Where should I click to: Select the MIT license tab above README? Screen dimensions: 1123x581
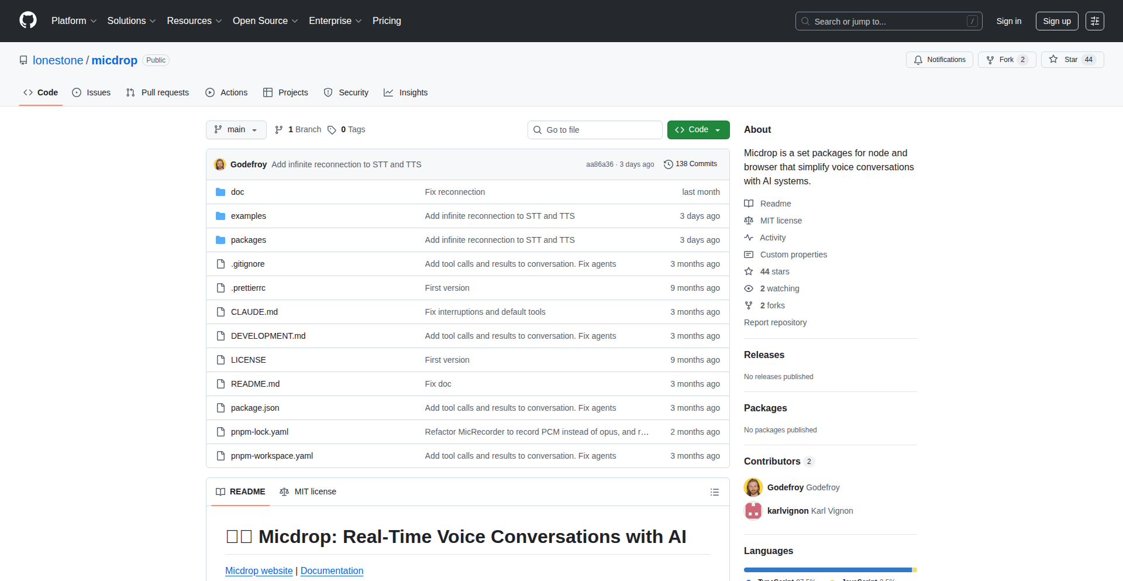click(308, 492)
